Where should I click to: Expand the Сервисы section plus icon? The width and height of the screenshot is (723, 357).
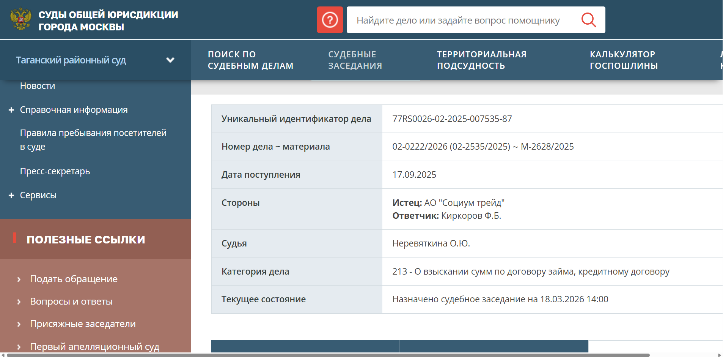(11, 195)
